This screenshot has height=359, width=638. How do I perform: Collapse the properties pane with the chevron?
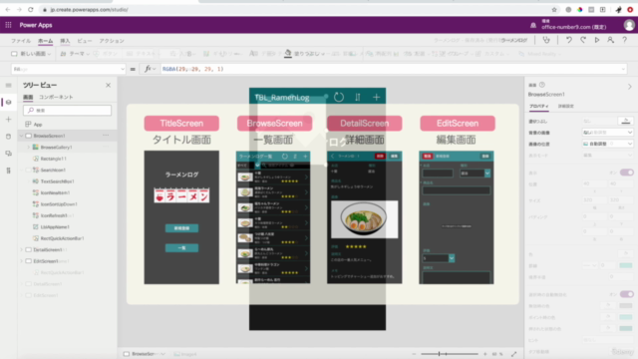pos(629,87)
